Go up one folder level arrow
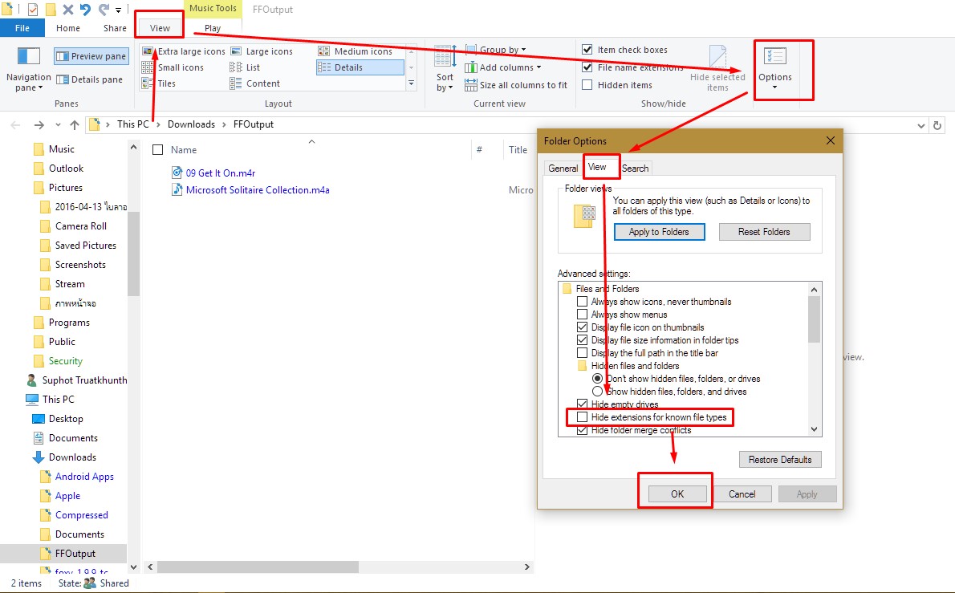955x593 pixels. click(x=75, y=125)
